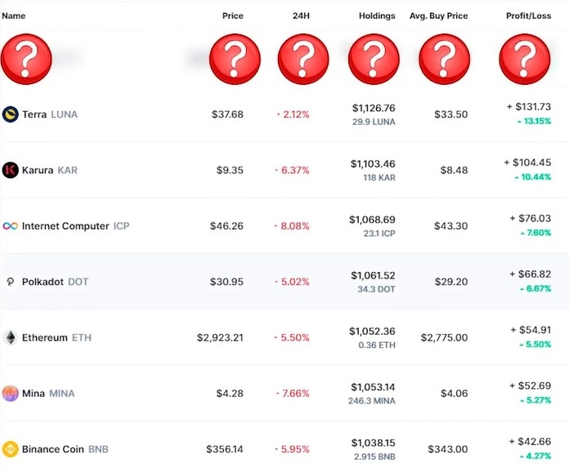This screenshot has height=468, width=569.
Task: Click the Ethereum diamond icon
Action: click(11, 337)
